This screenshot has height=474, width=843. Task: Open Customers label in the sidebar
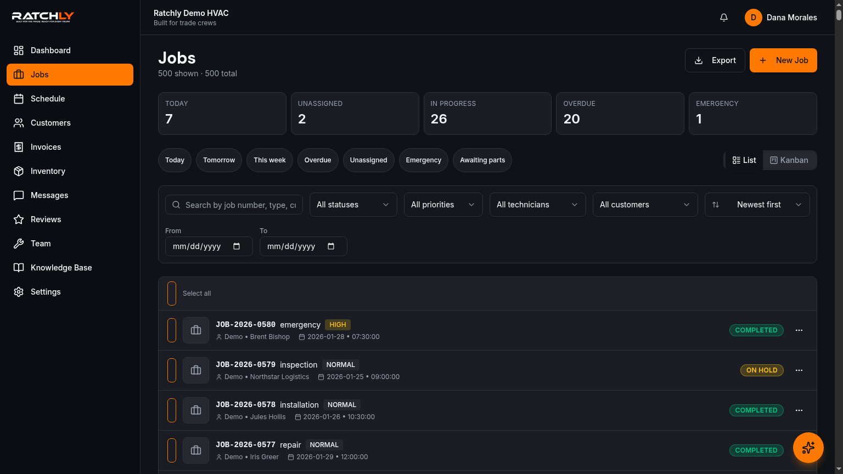[x=50, y=123]
